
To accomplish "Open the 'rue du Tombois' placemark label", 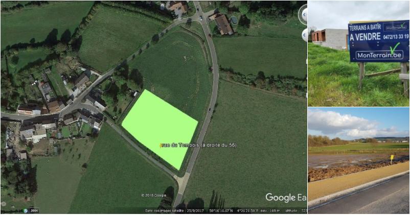I will 199,145.
